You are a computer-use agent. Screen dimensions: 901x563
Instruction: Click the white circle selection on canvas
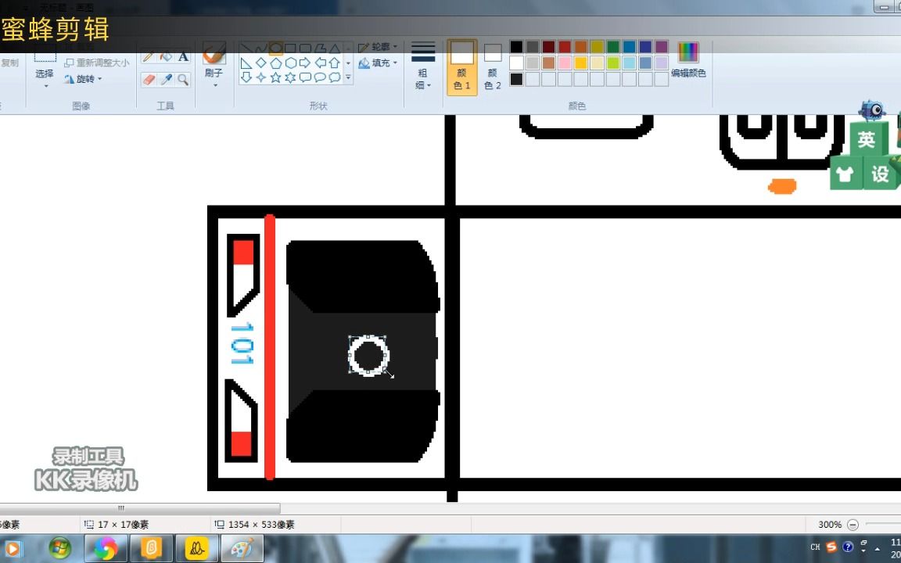(368, 356)
